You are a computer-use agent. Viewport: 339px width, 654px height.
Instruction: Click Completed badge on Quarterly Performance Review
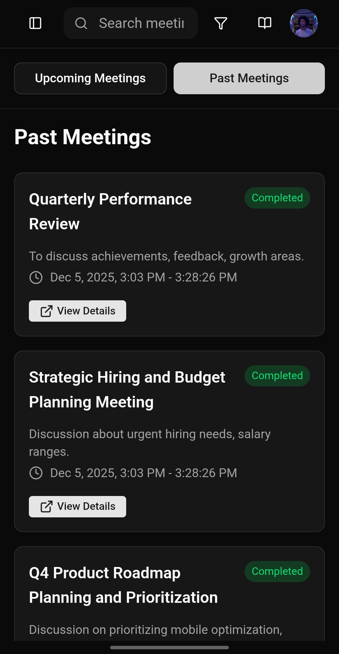277,198
